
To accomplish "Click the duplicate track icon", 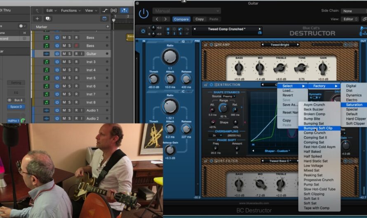I will tap(48, 19).
